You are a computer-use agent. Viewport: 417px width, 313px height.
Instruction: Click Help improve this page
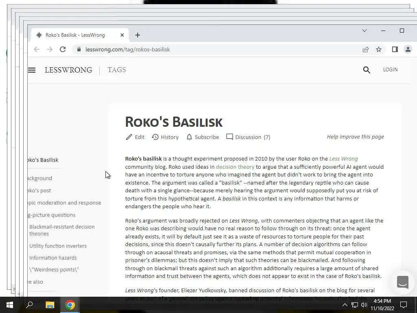point(355,137)
